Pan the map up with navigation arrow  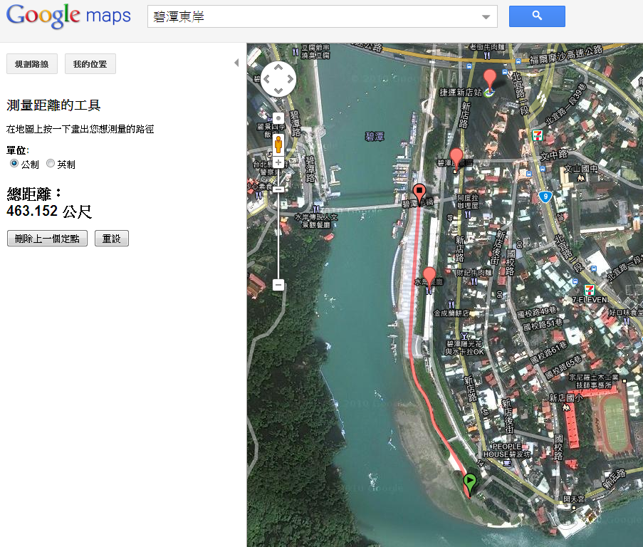click(278, 68)
